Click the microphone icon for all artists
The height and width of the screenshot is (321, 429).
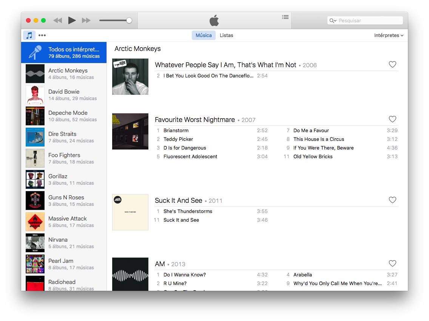pos(35,52)
